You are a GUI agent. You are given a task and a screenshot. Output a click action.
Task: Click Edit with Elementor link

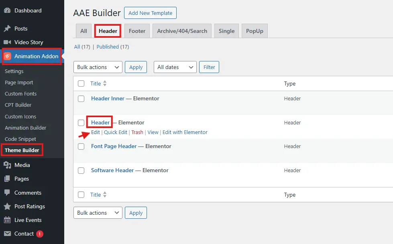(x=185, y=132)
